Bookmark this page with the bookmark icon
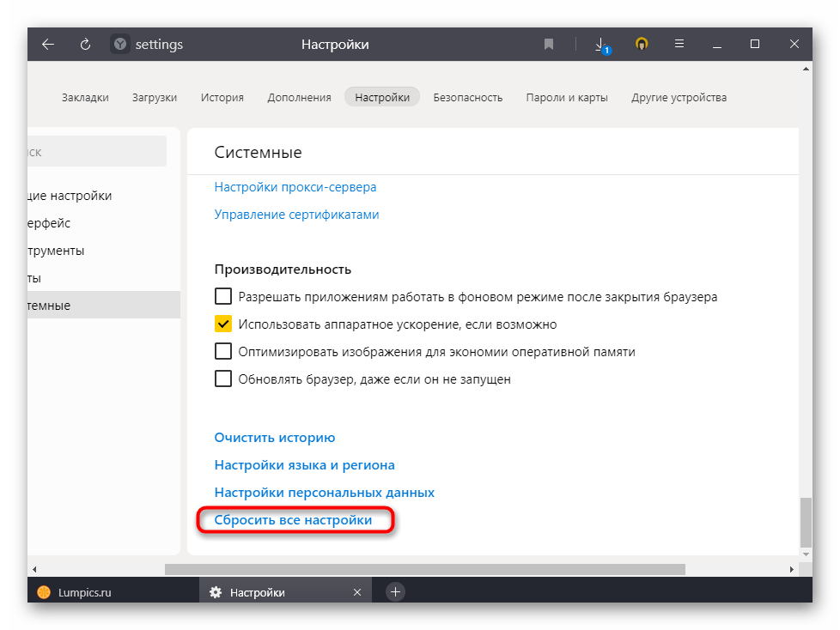The width and height of the screenshot is (840, 630). tap(549, 44)
